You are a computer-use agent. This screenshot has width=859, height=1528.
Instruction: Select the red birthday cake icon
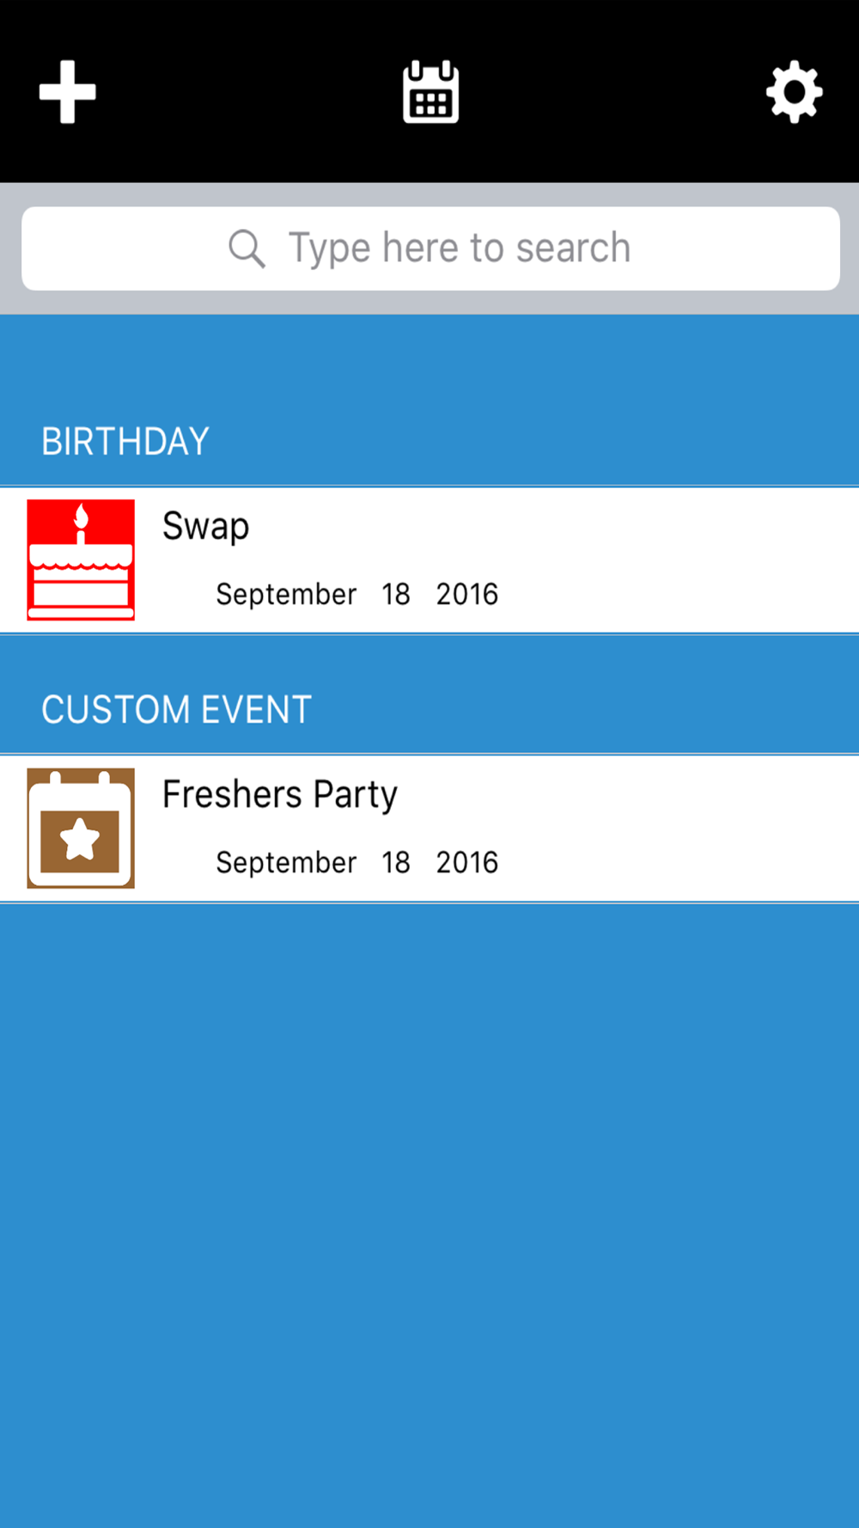(81, 559)
